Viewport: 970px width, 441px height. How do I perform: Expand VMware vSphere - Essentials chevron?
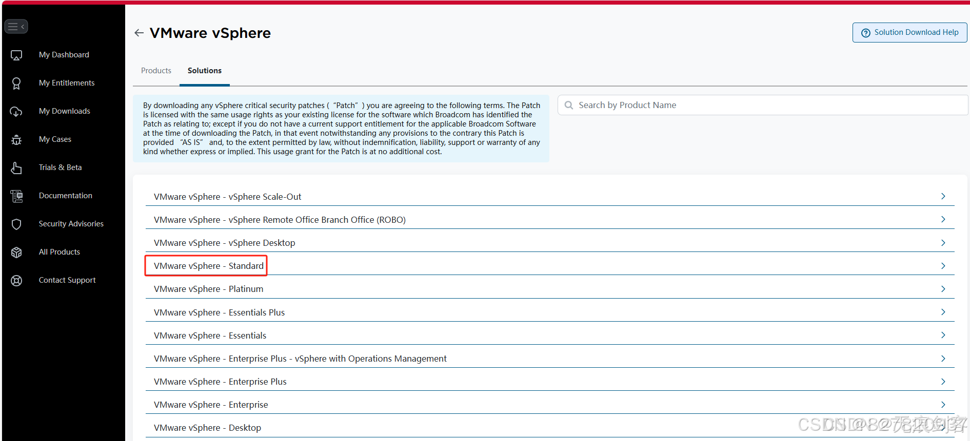943,335
